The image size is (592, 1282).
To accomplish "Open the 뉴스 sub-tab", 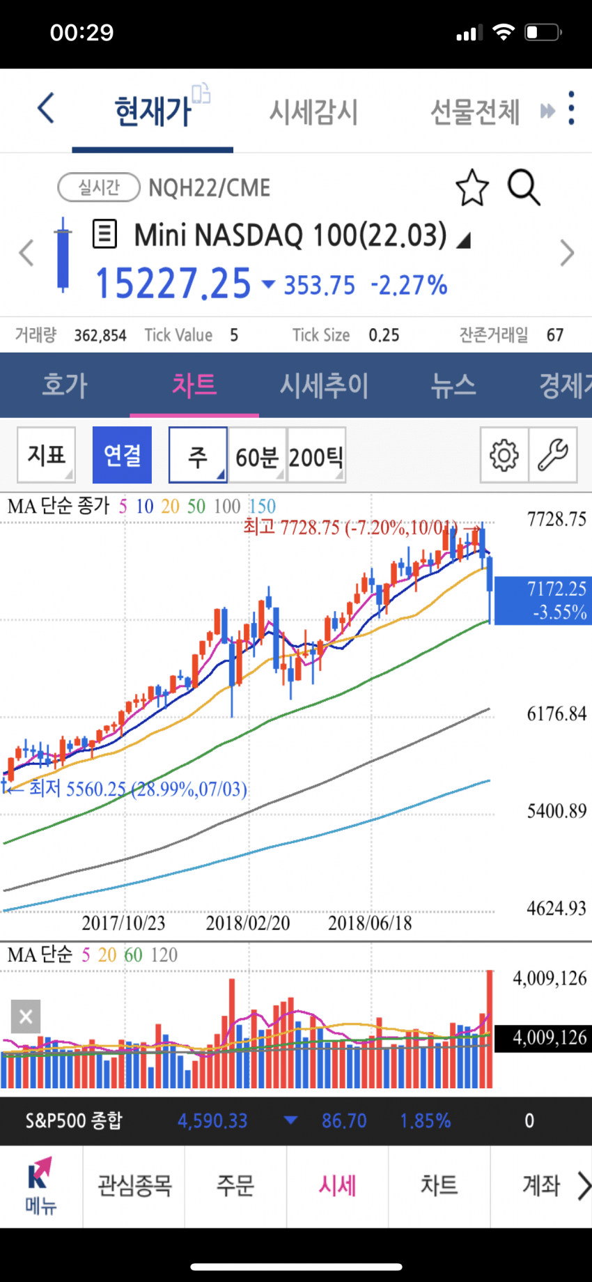I will click(x=453, y=385).
